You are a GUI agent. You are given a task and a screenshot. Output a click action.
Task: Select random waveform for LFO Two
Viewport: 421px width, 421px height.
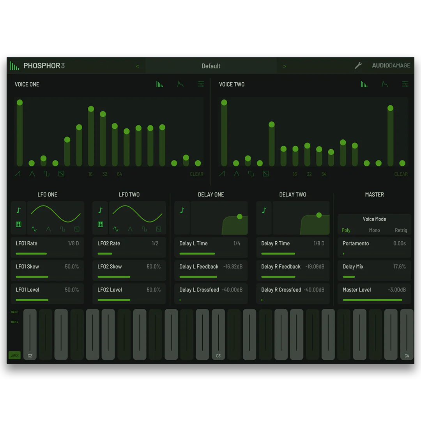(x=159, y=229)
